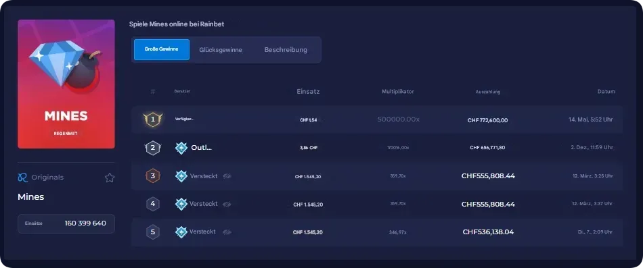Click the diamond avatar in rank 3 row
The height and width of the screenshot is (268, 643).
[x=181, y=176]
